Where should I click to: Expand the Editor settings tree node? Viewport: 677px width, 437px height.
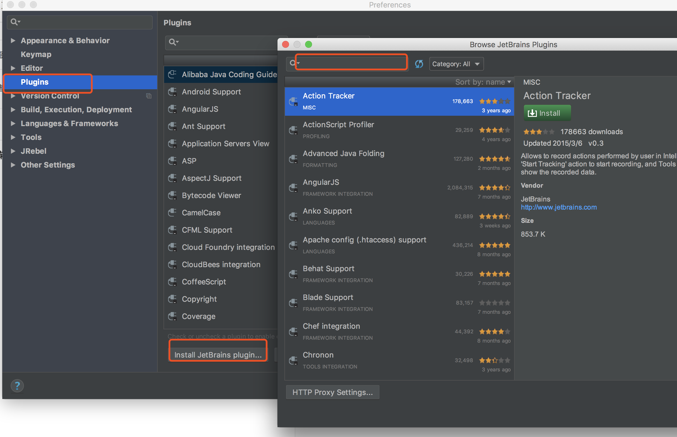pyautogui.click(x=13, y=68)
